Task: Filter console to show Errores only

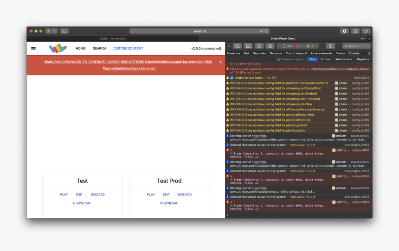Action: [x=325, y=59]
